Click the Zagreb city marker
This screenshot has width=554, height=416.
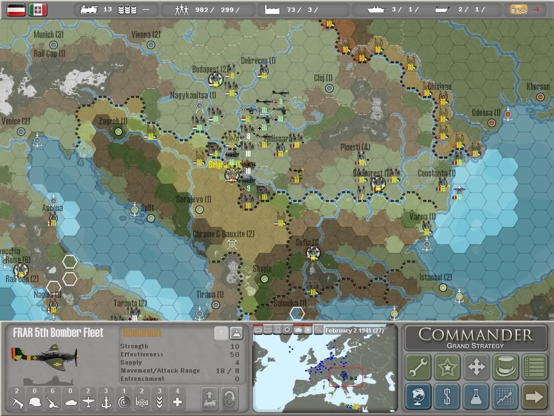click(x=118, y=132)
